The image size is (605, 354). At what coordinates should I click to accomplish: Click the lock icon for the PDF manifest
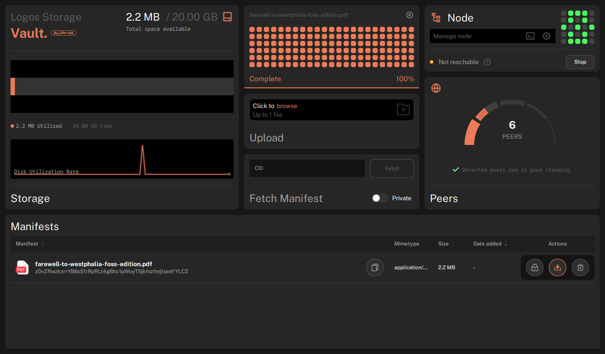[535, 267]
